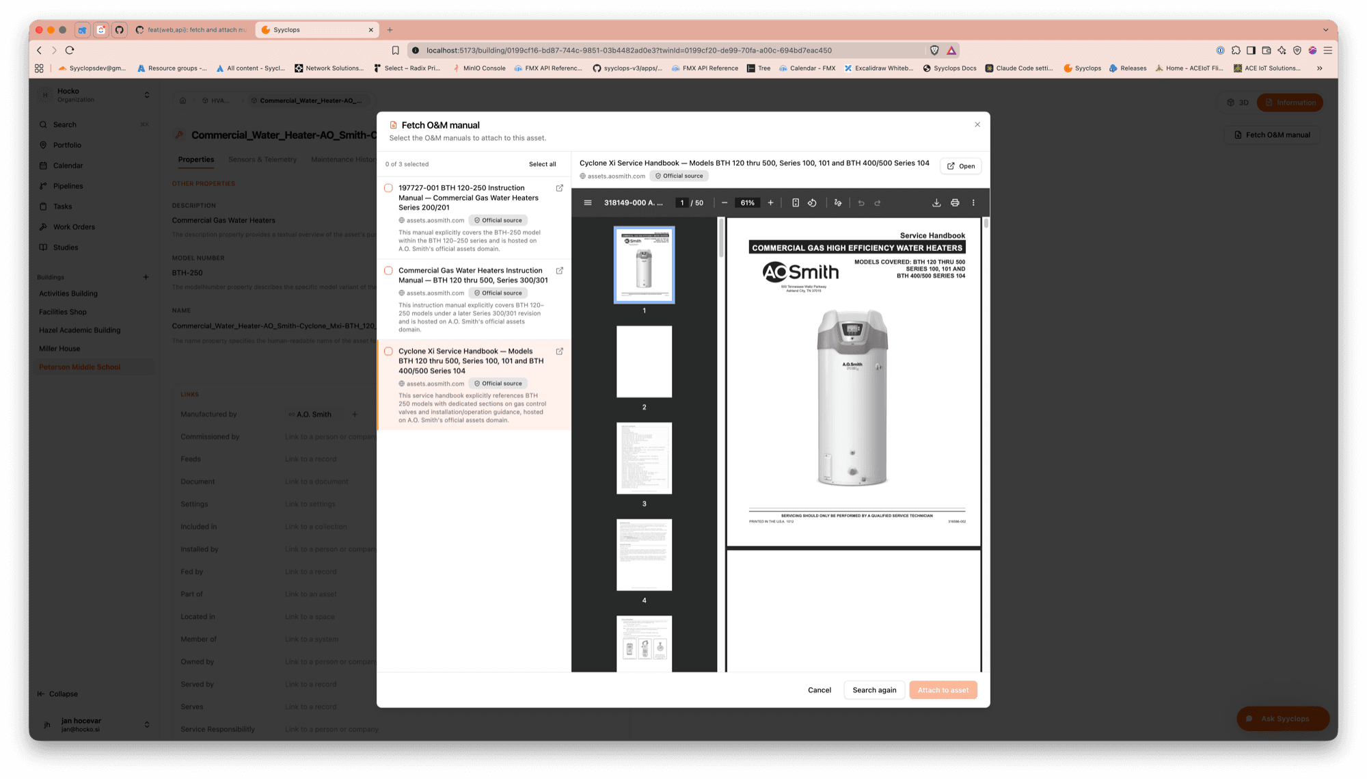Image resolution: width=1367 pixels, height=779 pixels.
Task: Open the Calendar sidebar item
Action: [x=68, y=166]
